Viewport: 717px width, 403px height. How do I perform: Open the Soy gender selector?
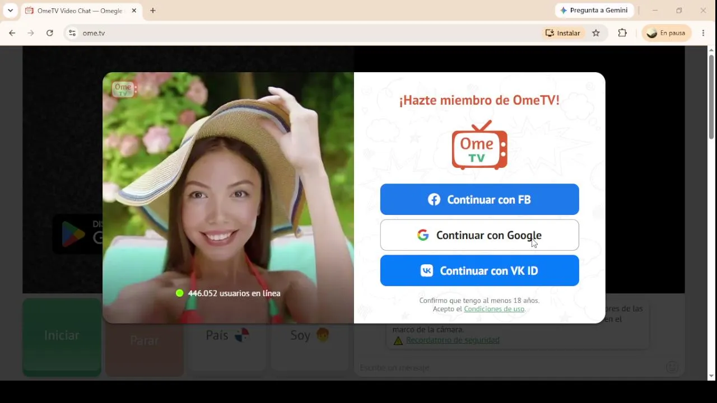[310, 336]
